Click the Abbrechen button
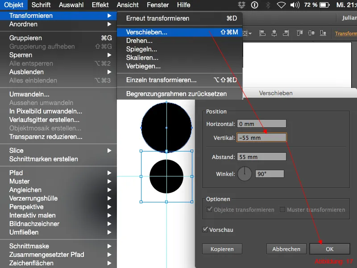 point(286,249)
